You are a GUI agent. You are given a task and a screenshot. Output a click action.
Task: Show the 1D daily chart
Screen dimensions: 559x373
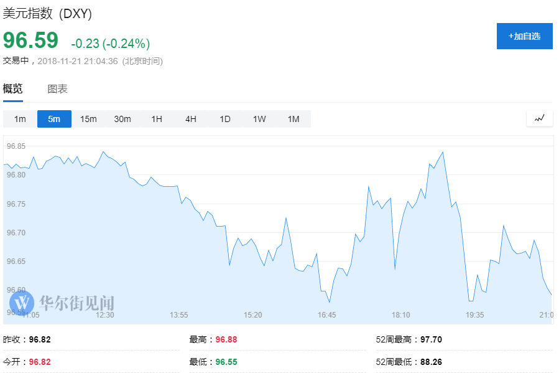(225, 119)
